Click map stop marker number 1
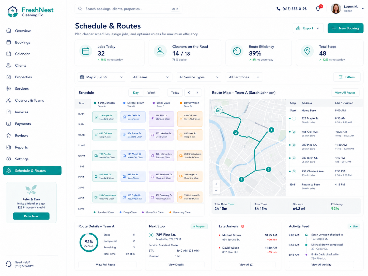Image resolution: width=368 pixels, height=276 pixels. click(x=271, y=130)
